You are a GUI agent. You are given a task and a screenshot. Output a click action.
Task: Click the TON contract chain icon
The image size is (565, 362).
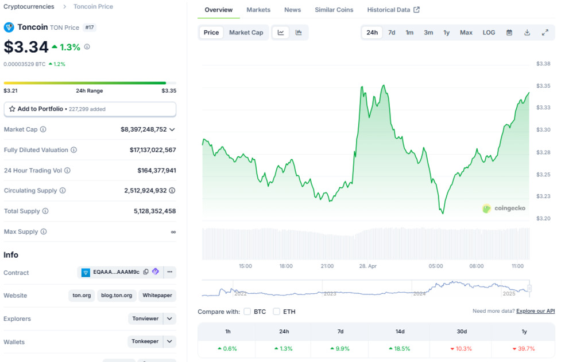86,273
